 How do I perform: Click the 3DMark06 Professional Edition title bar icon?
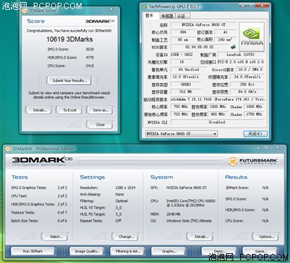tap(8, 149)
